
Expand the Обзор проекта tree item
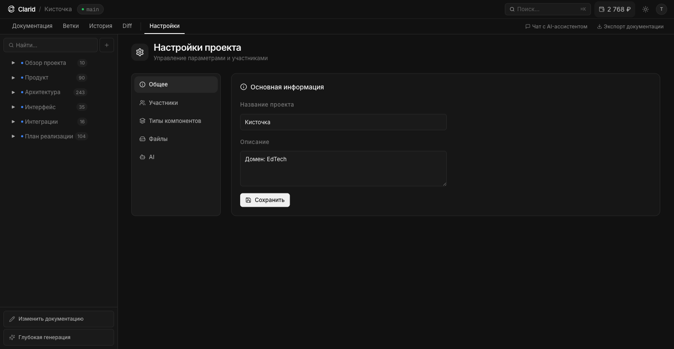[x=13, y=63]
